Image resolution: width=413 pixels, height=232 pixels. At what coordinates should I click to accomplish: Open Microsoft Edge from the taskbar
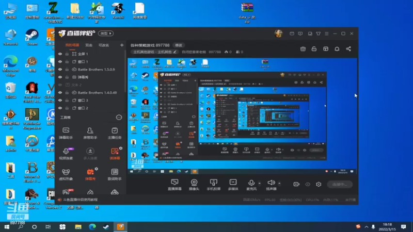92,227
